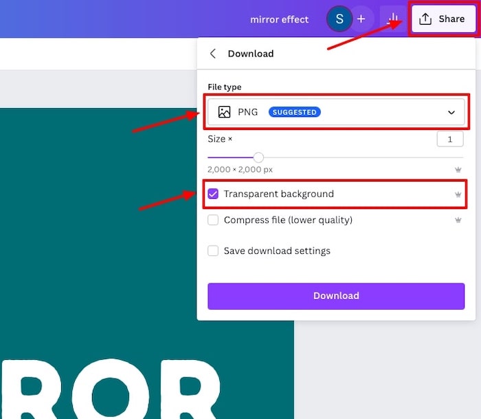The width and height of the screenshot is (481, 419).
Task: Click the SUGGESTED badge
Action: [295, 112]
